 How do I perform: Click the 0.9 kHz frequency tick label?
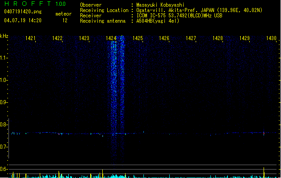coord(4,102)
